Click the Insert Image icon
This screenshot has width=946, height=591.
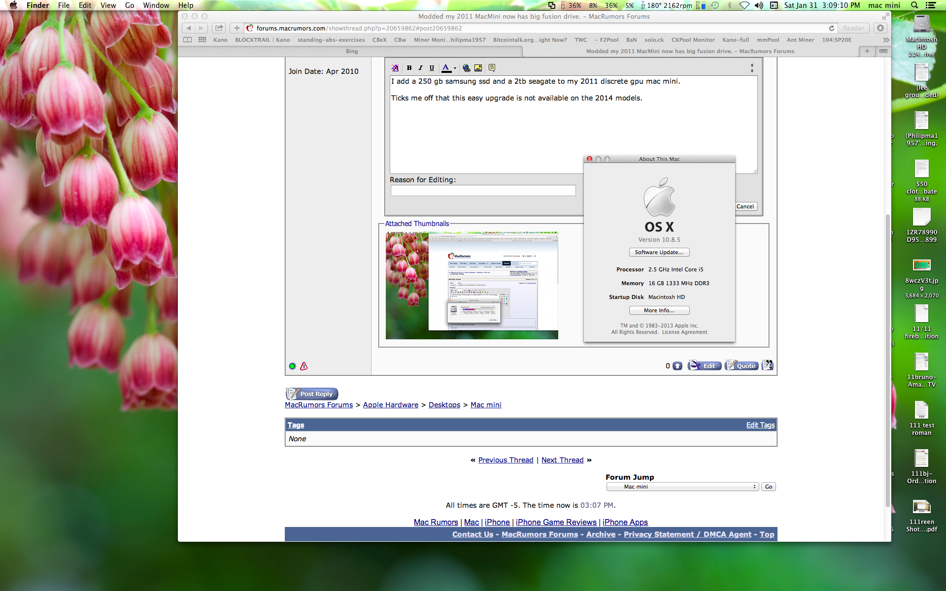coord(478,68)
